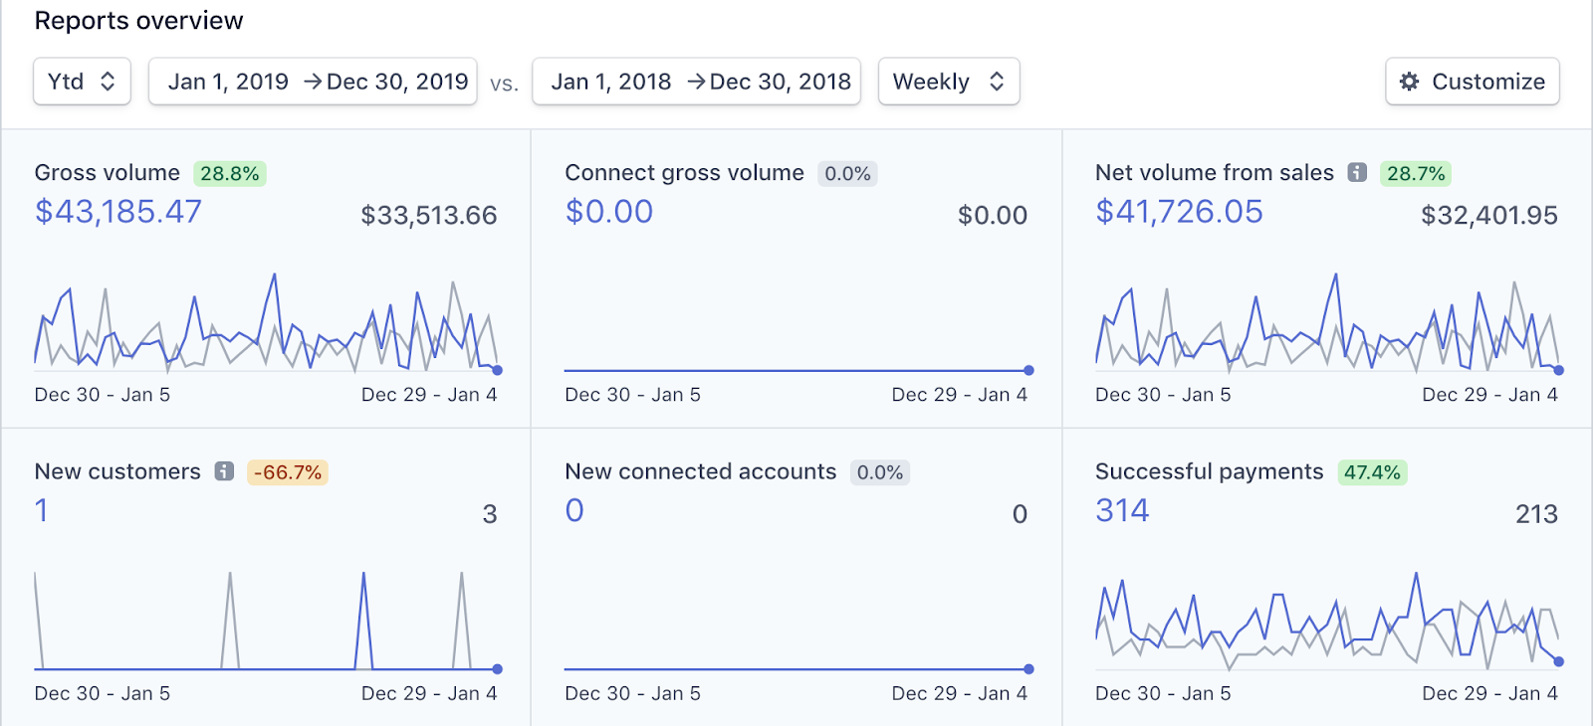Click the up-down chevron icon in the Weekly selector
1593x726 pixels.
point(997,82)
